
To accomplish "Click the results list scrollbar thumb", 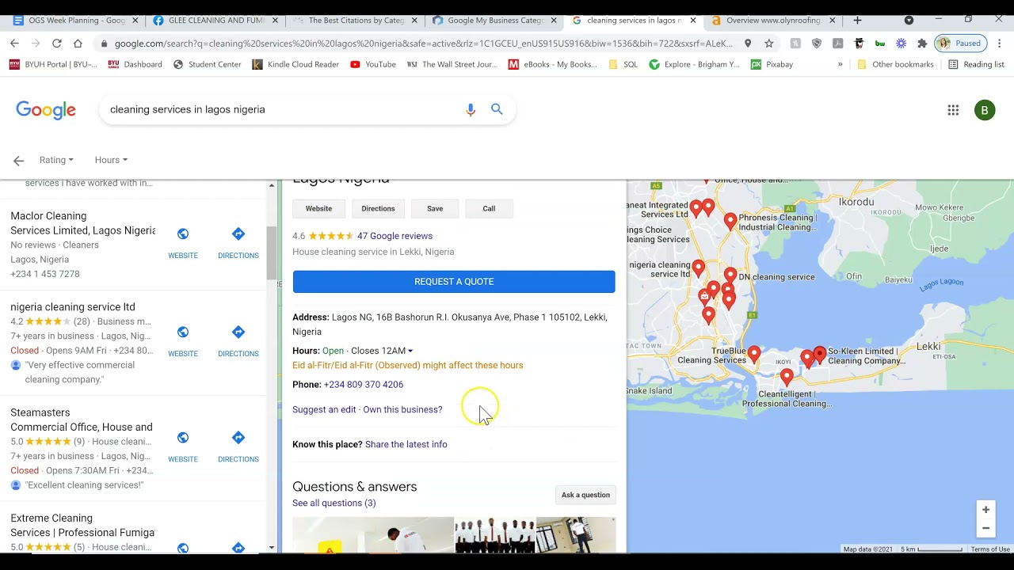I will tap(271, 253).
